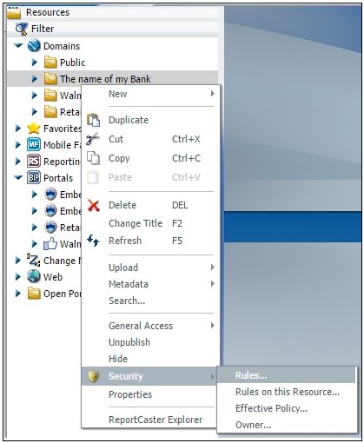
Task: Click the Filter funnel icon
Action: click(x=21, y=29)
